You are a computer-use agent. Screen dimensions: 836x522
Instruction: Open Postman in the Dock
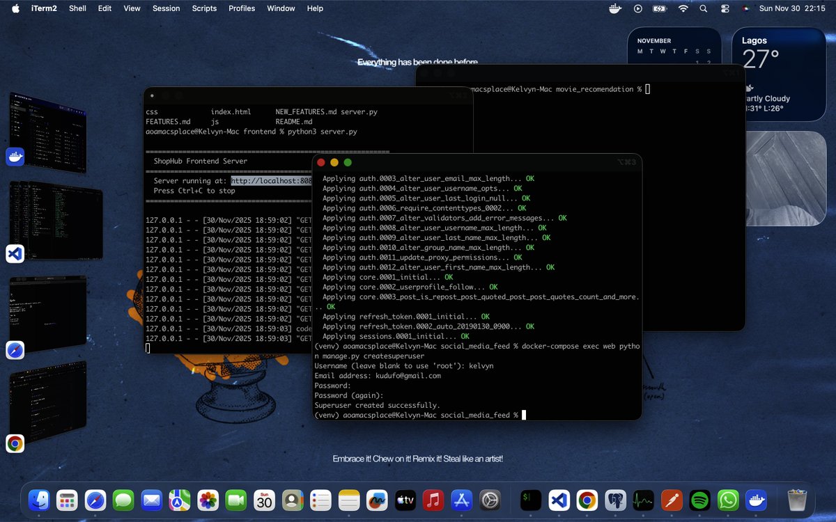tap(672, 499)
